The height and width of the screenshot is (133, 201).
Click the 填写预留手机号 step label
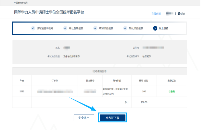click(x=45, y=28)
